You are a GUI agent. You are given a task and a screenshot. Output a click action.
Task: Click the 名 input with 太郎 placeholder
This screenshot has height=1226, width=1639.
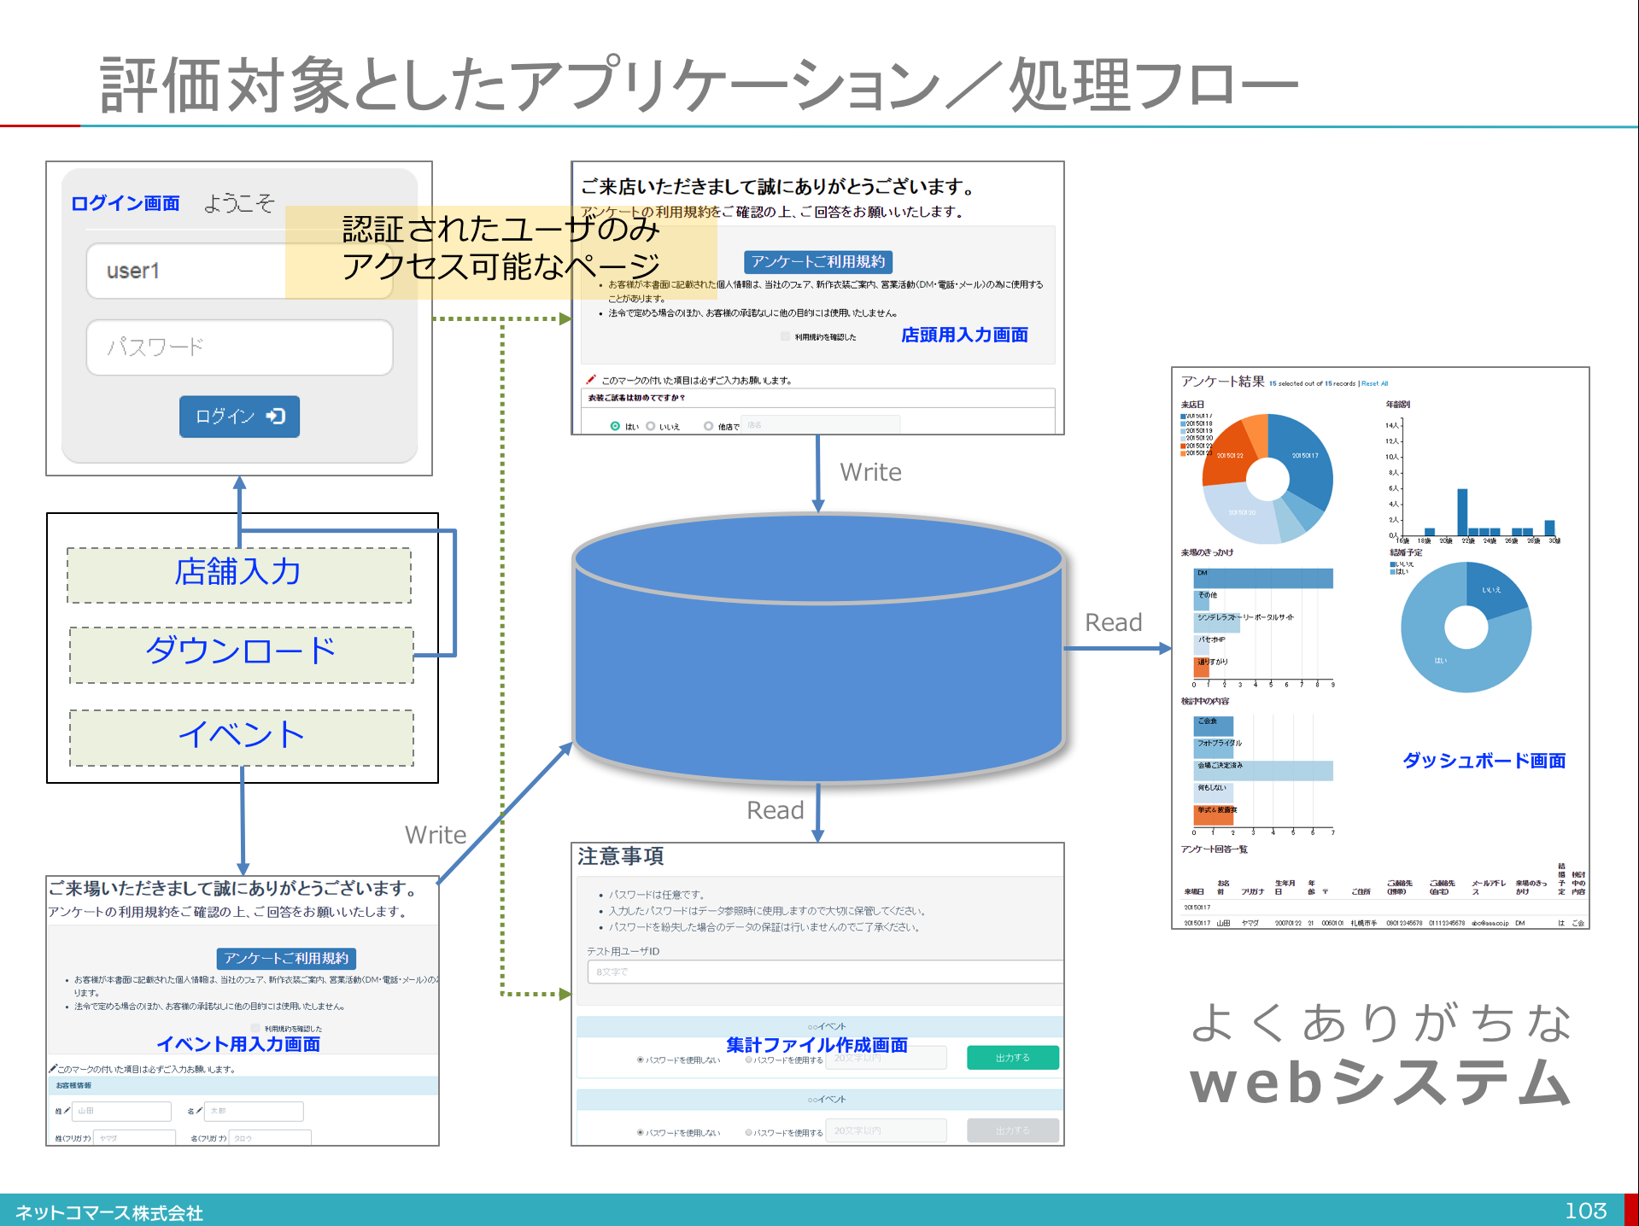[254, 1111]
